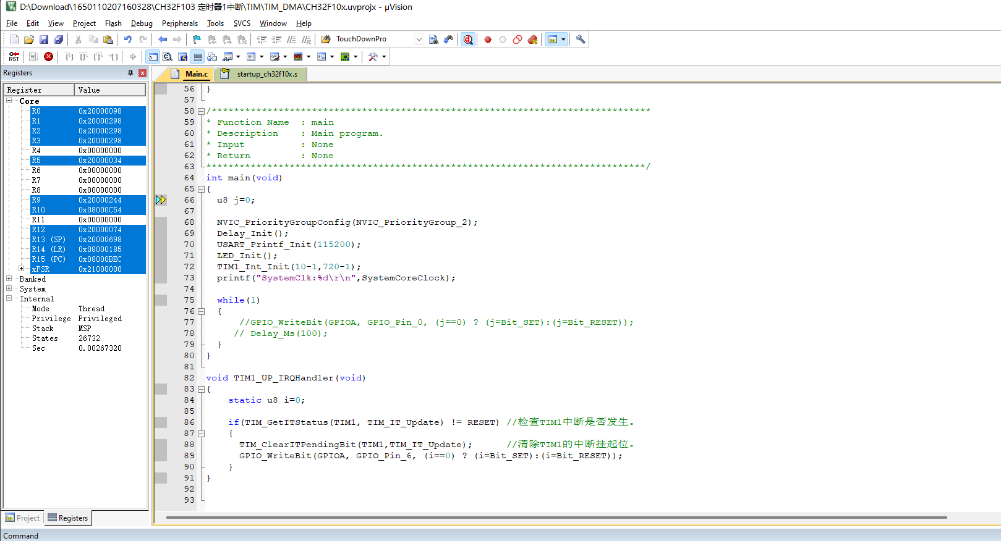The width and height of the screenshot is (1001, 541).
Task: Open the Serial Windows dropdown arrow
Action: [x=285, y=57]
